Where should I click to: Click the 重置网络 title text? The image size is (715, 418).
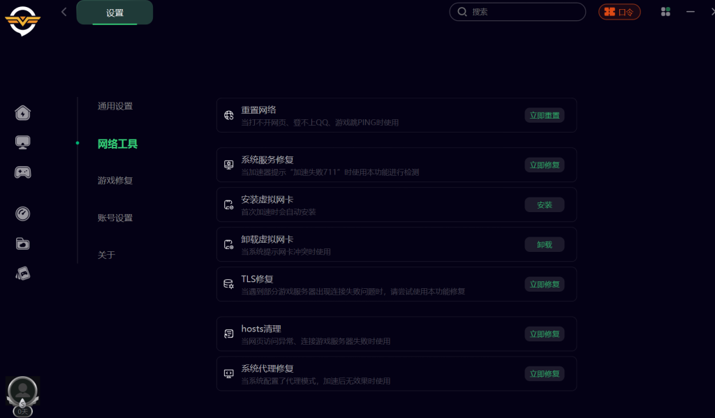tap(258, 110)
